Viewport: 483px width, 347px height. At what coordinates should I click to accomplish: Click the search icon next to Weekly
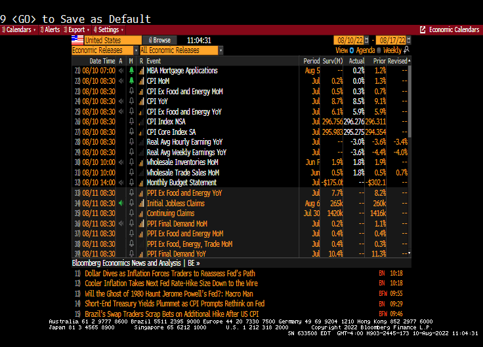[x=407, y=50]
